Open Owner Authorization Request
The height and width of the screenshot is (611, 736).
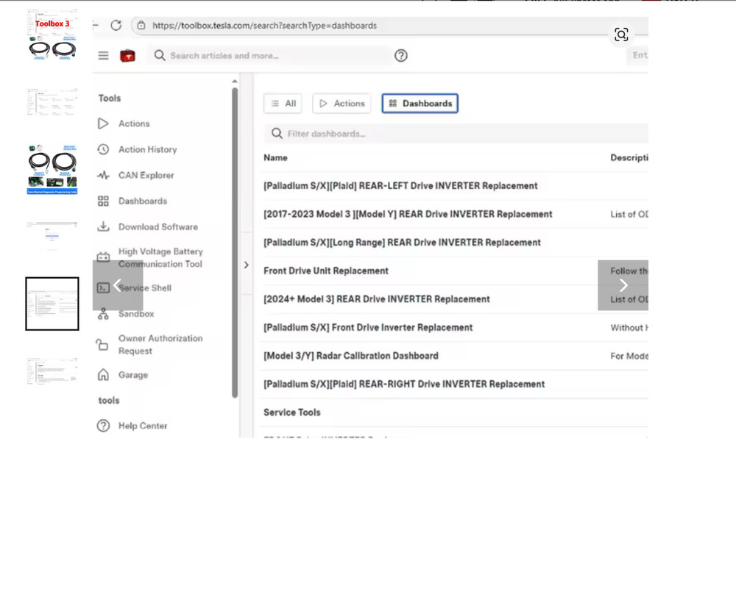pyautogui.click(x=160, y=345)
